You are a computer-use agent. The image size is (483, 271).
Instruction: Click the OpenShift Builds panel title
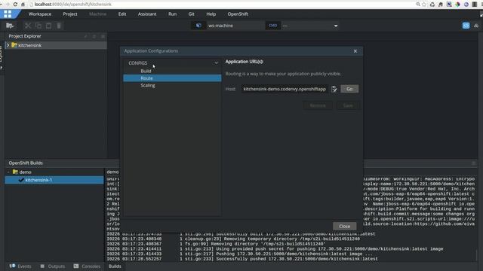pos(26,163)
